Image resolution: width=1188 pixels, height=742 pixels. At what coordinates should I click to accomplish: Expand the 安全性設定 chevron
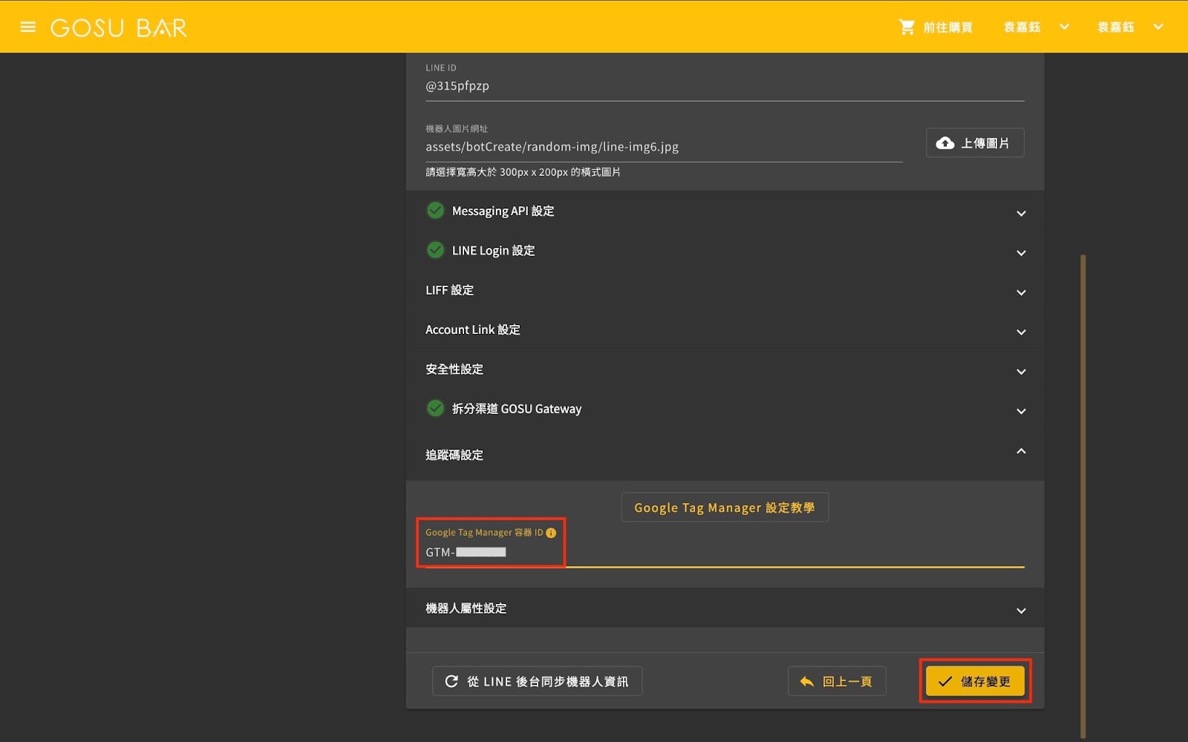point(1021,372)
